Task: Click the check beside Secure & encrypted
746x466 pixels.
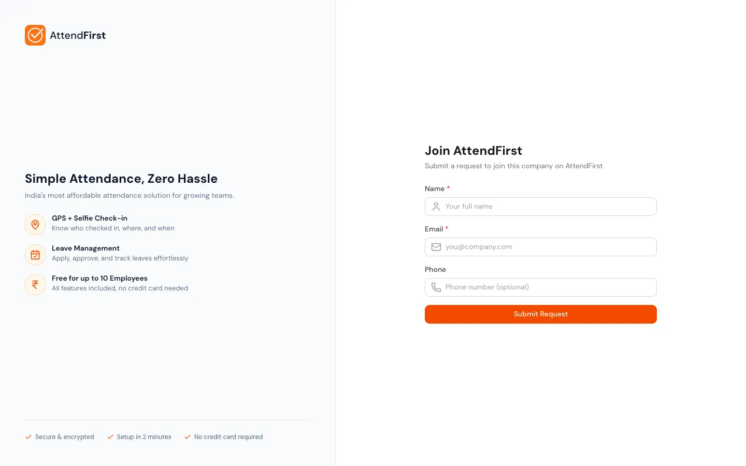Action: [x=28, y=437]
